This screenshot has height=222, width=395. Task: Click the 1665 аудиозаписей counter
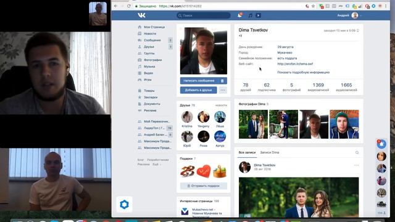[346, 87]
